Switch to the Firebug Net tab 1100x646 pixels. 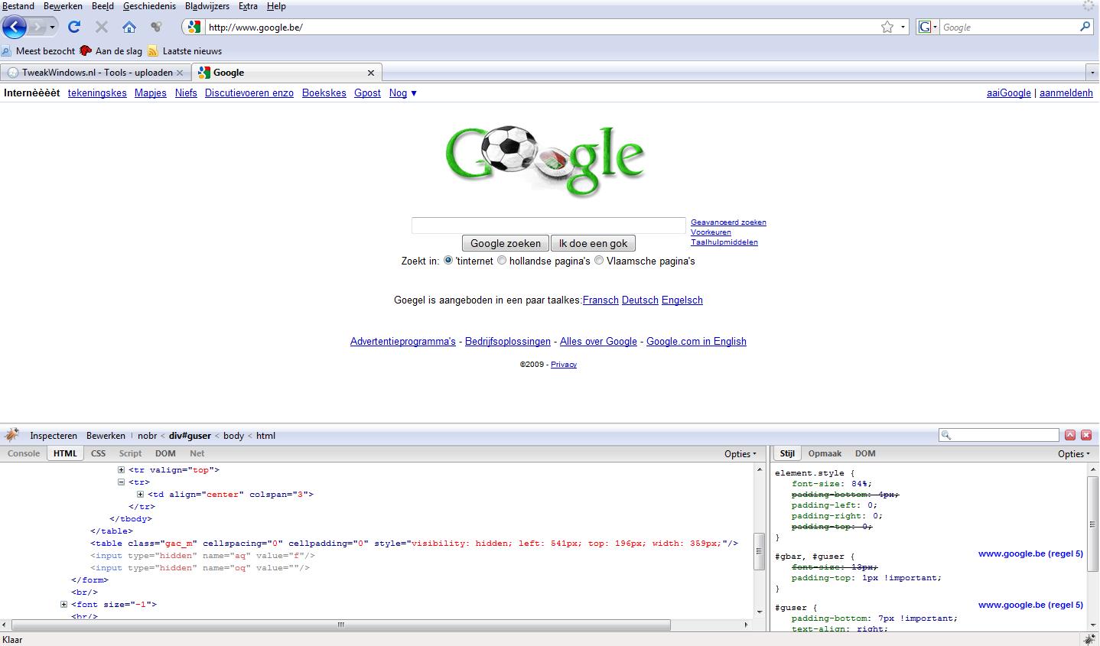(197, 453)
